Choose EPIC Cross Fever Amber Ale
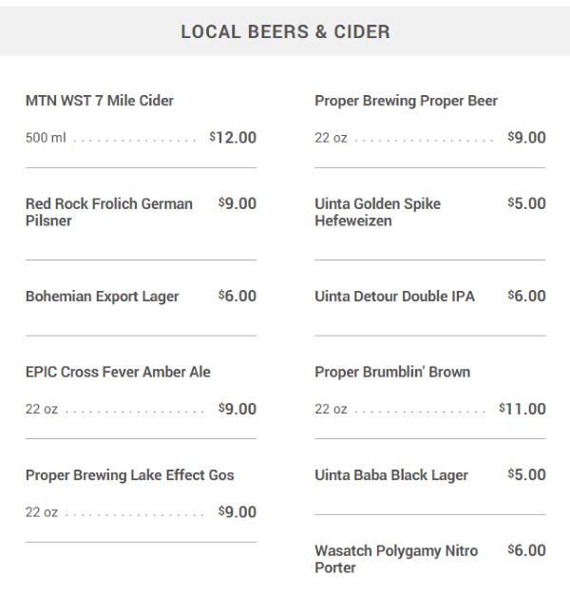 tap(118, 372)
